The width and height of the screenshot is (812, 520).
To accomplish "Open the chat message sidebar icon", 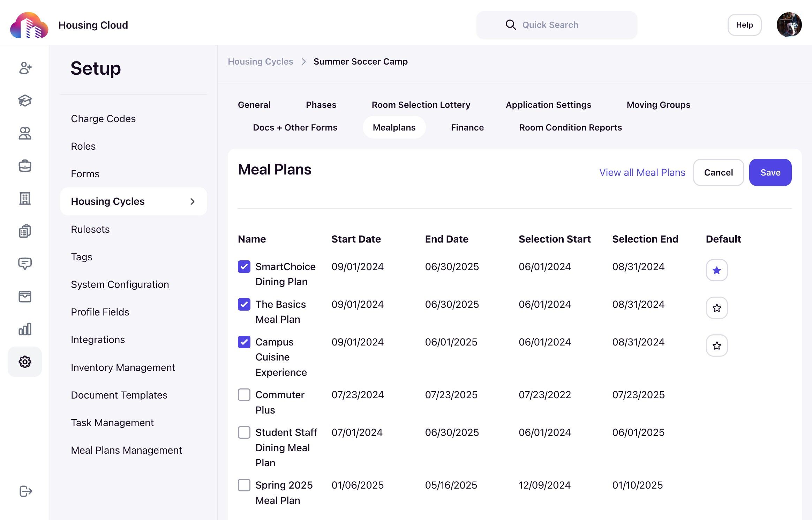I will click(25, 263).
